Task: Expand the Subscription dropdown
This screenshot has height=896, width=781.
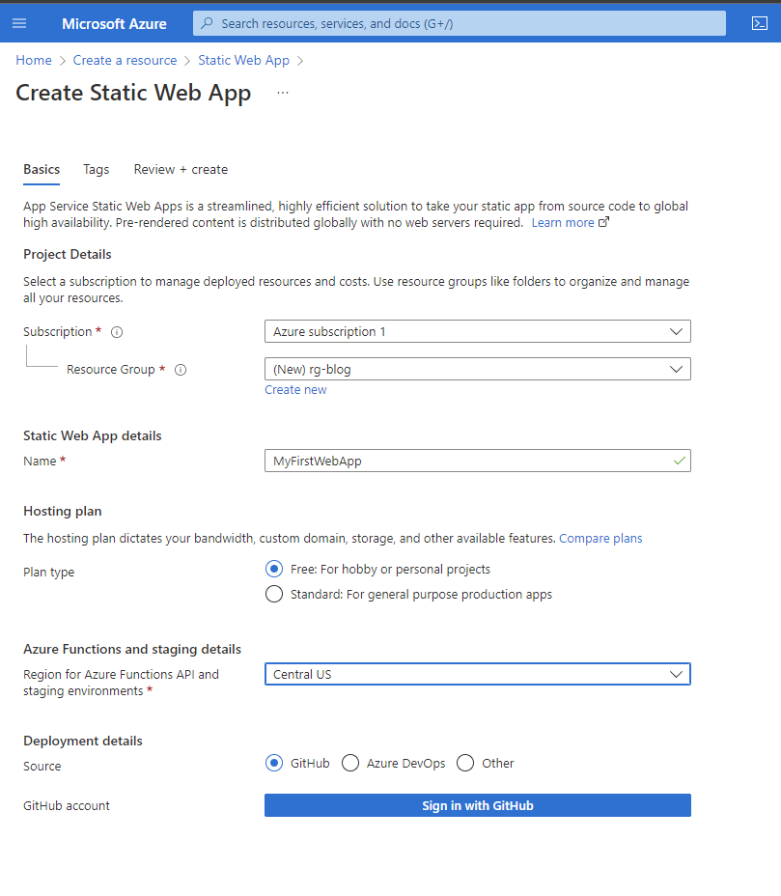Action: [477, 331]
